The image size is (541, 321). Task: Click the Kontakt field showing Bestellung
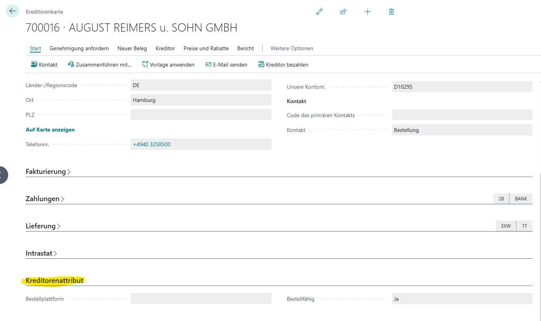pyautogui.click(x=462, y=130)
